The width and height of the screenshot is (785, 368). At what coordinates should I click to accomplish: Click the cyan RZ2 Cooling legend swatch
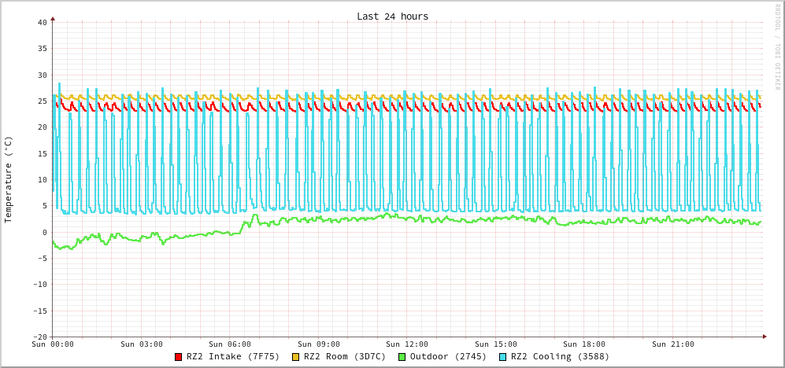(503, 357)
